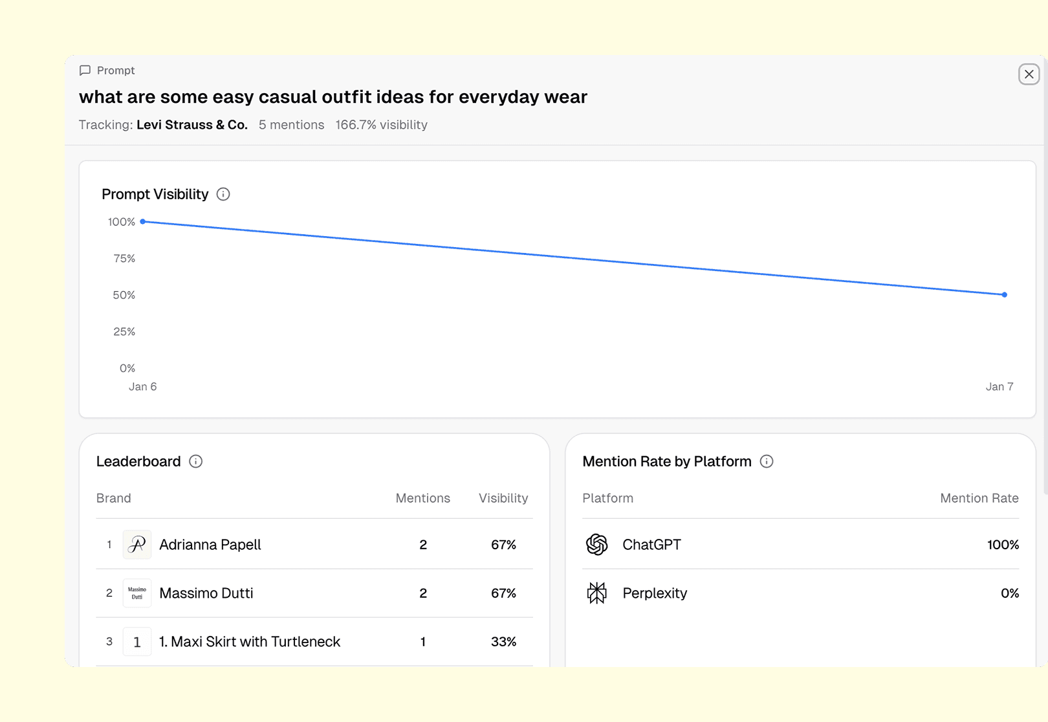1048x722 pixels.
Task: Click the Maxi Skirt row number badge
Action: coord(137,642)
